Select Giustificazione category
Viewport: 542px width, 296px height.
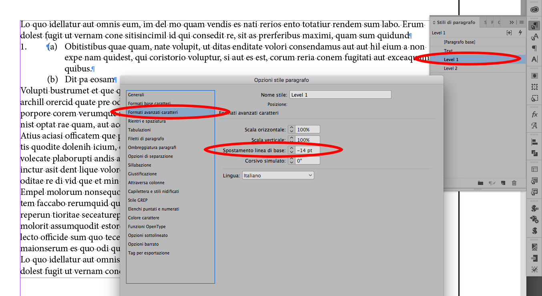[170, 174]
